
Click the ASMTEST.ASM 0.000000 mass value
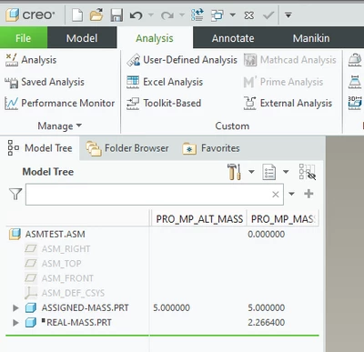pos(267,234)
